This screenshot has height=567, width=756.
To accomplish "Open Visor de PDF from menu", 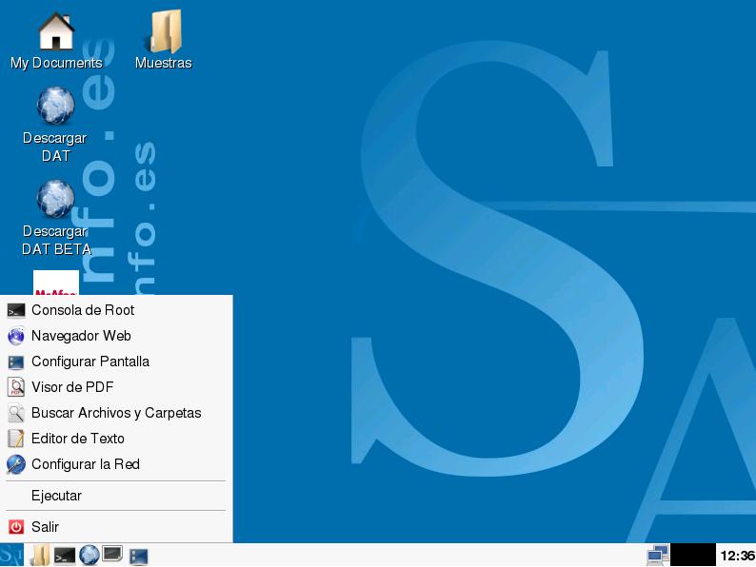I will pos(116,387).
